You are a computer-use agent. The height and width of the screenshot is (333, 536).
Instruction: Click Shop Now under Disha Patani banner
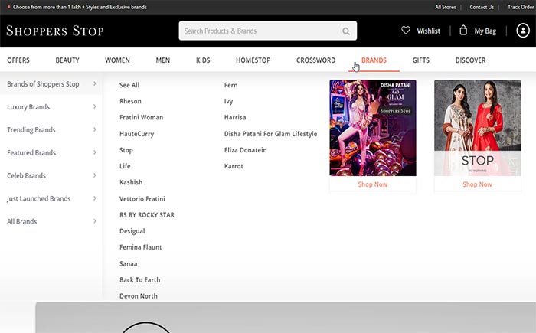[x=372, y=184]
